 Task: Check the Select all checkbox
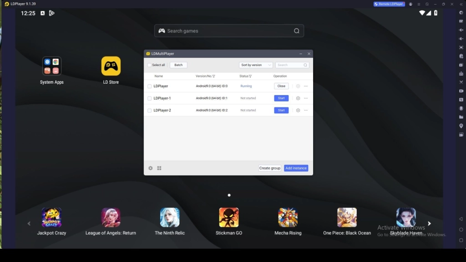pyautogui.click(x=149, y=65)
